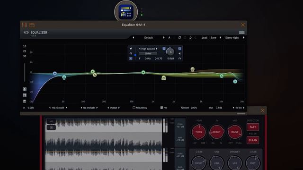The height and width of the screenshot is (170, 303).
Task: Click the Out 7.5dB value
Action: tap(219, 108)
